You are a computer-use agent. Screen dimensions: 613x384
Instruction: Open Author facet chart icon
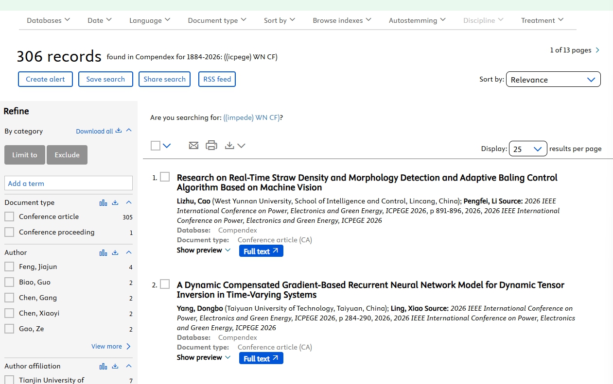pyautogui.click(x=103, y=252)
